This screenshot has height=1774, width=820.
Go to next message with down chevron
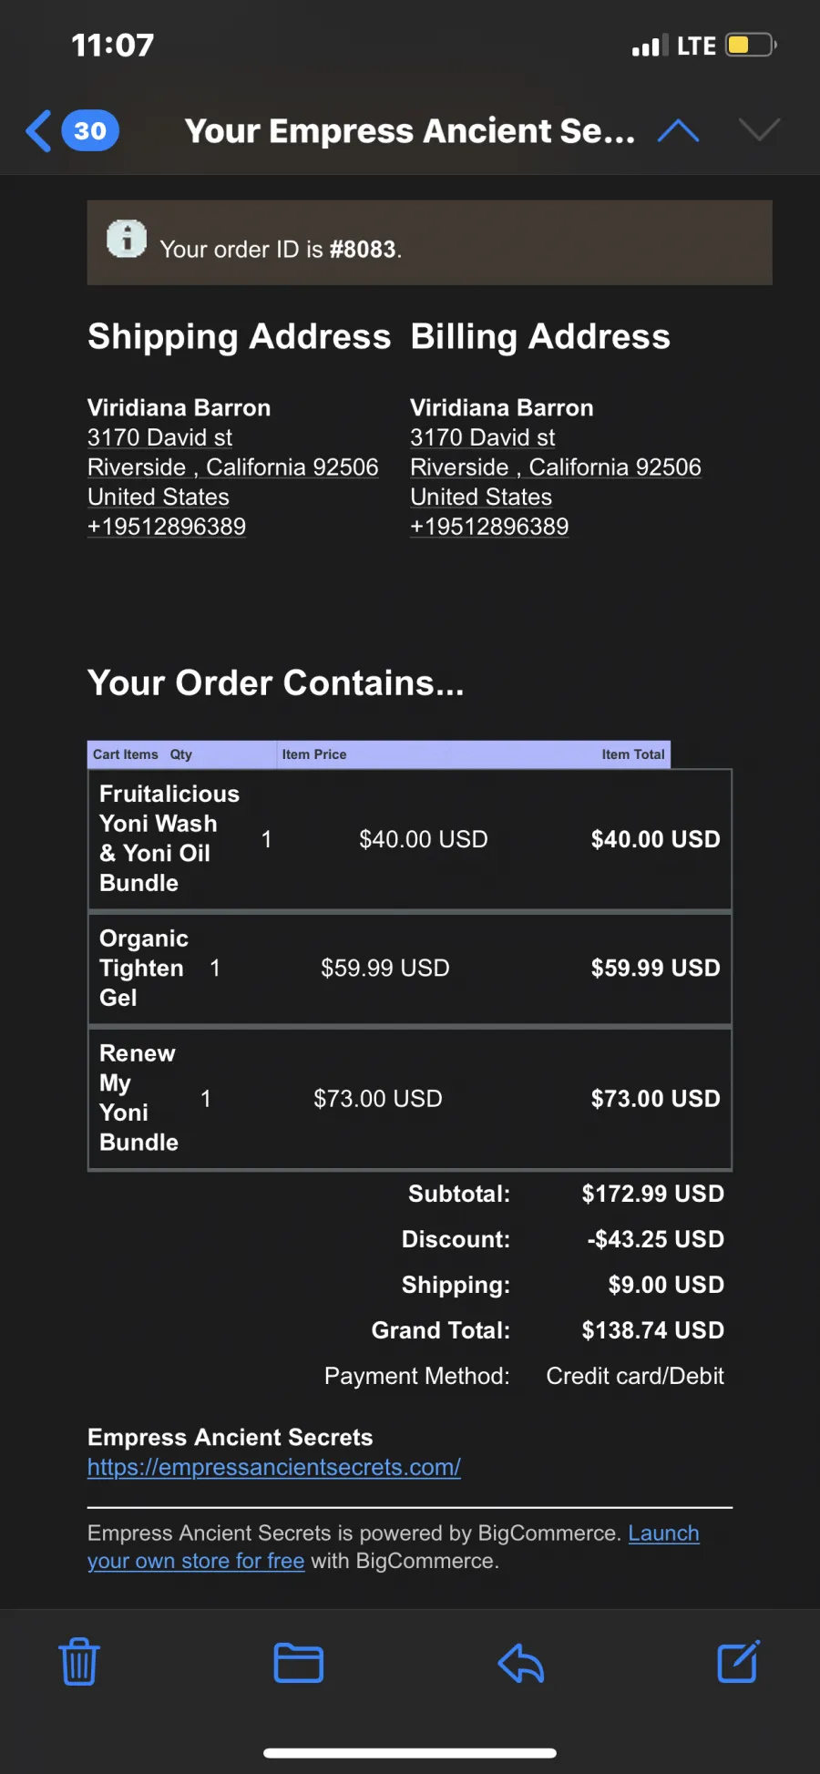759,130
